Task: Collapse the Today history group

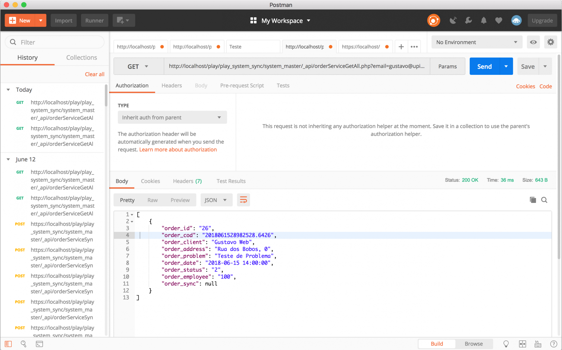Action: click(x=8, y=90)
